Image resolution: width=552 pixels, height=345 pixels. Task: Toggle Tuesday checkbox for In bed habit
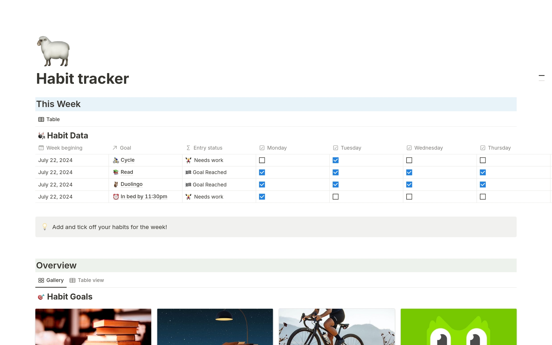tap(336, 196)
